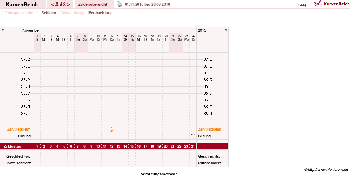The width and height of the screenshot is (350, 195).
Task: Click the left 37.2 temperature axis value
Action: [25, 59]
